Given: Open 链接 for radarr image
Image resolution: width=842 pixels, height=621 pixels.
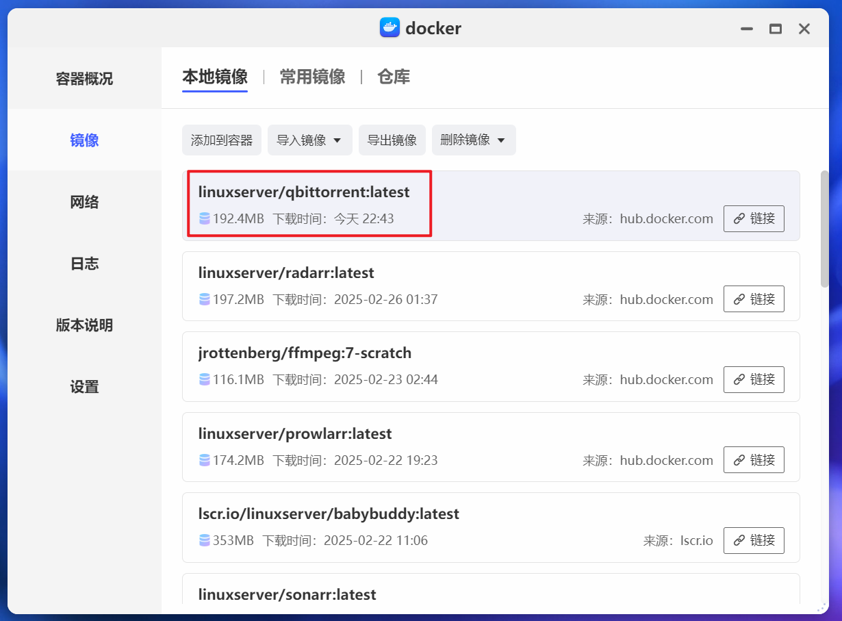Looking at the screenshot, I should (754, 299).
